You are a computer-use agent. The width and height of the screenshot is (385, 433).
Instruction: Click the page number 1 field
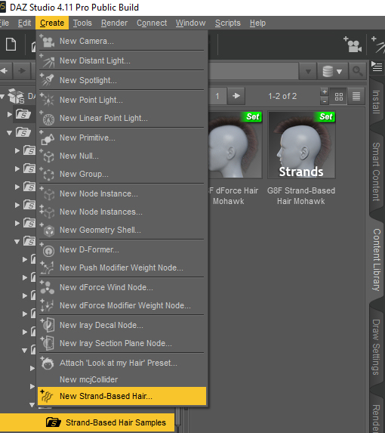[218, 96]
